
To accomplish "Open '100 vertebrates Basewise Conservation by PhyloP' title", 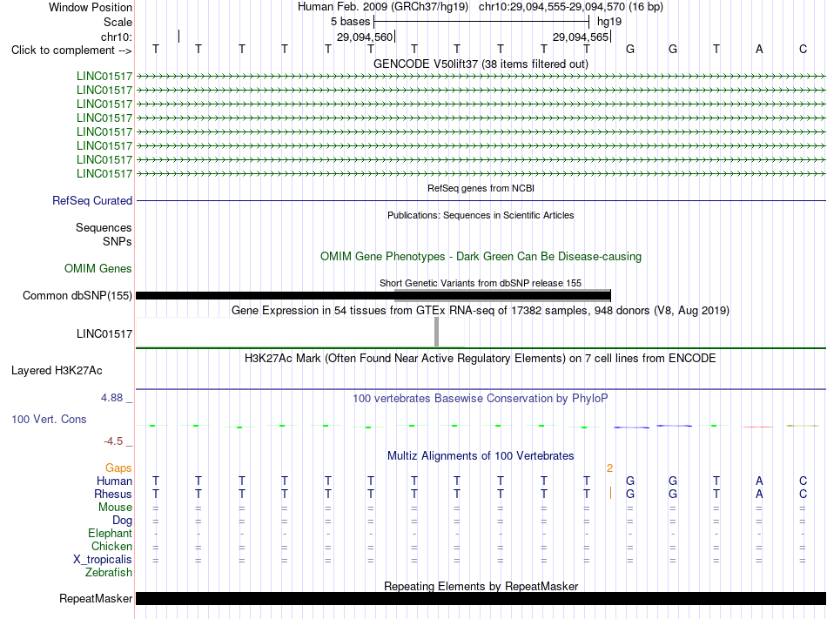I will coord(481,399).
